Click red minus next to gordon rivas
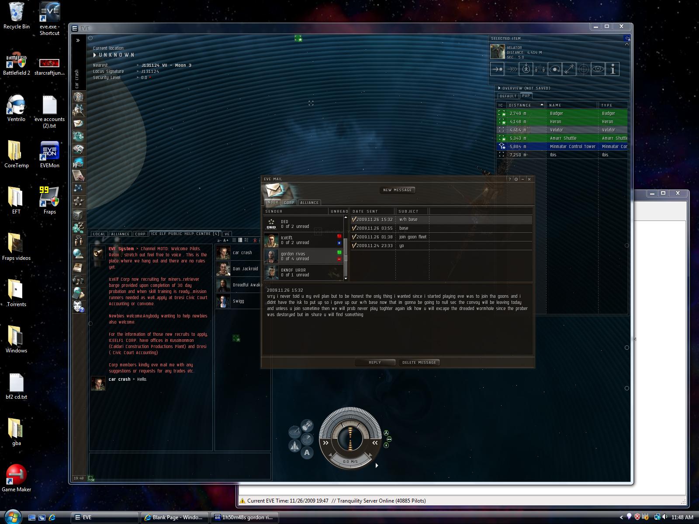 click(x=339, y=259)
